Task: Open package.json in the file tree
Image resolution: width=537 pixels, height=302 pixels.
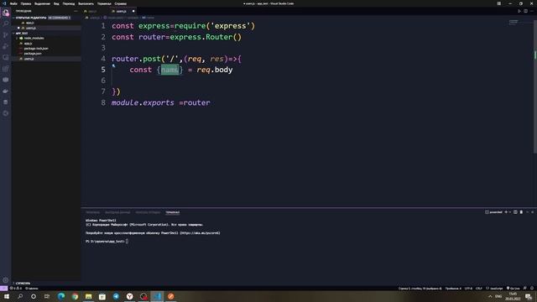Action: pyautogui.click(x=33, y=54)
